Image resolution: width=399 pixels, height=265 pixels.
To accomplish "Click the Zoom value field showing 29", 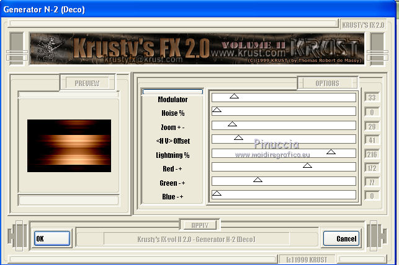I will click(372, 126).
